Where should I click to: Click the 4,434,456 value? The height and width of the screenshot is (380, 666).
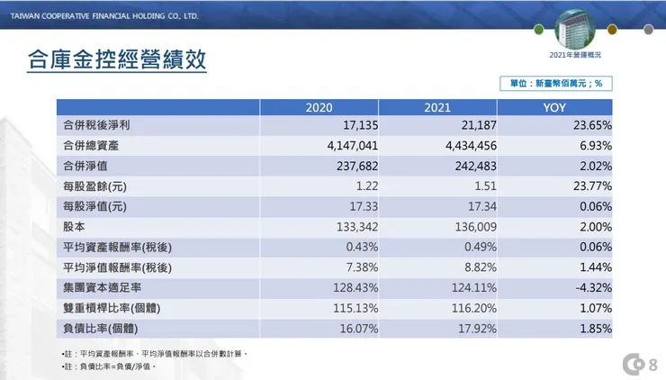point(471,146)
